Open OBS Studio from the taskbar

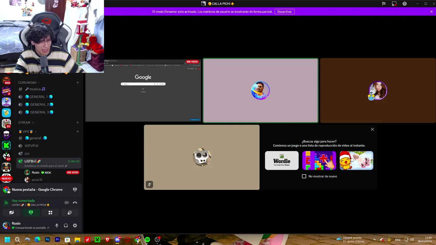coord(157,240)
